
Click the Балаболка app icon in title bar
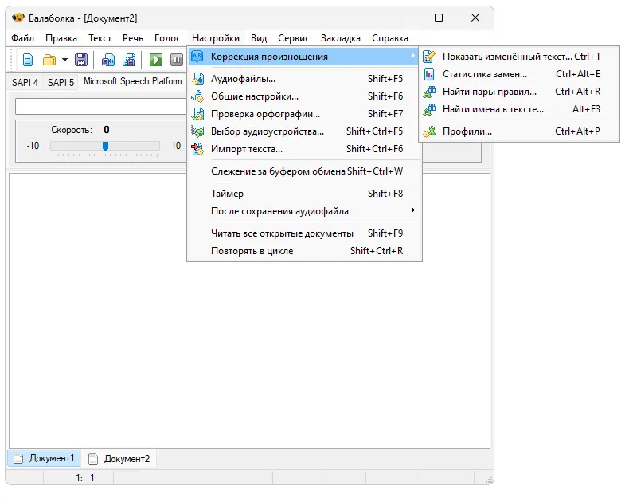[x=18, y=18]
